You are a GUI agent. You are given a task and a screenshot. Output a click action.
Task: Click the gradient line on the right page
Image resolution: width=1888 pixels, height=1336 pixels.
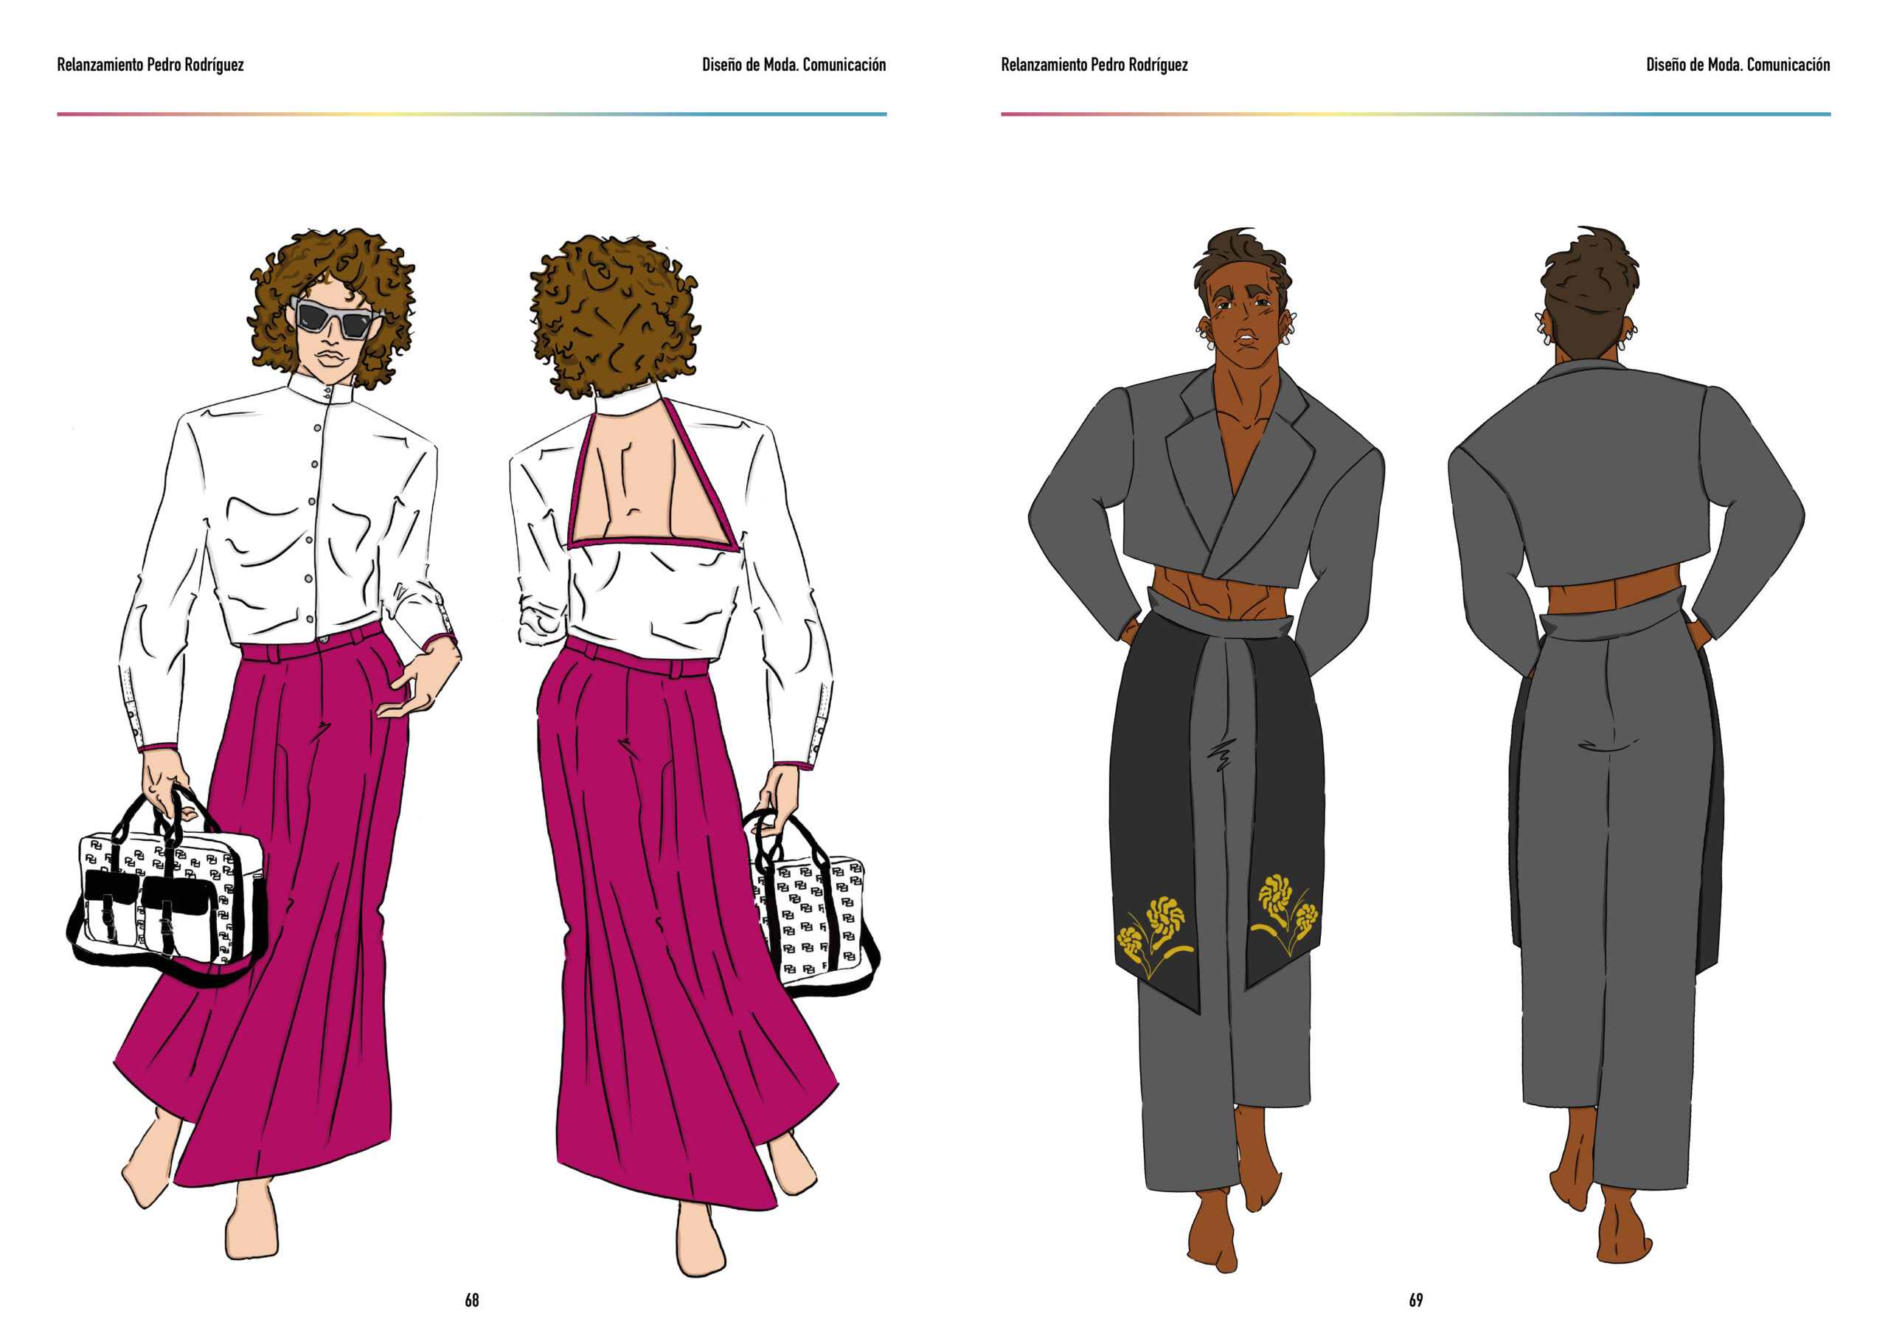[1415, 114]
